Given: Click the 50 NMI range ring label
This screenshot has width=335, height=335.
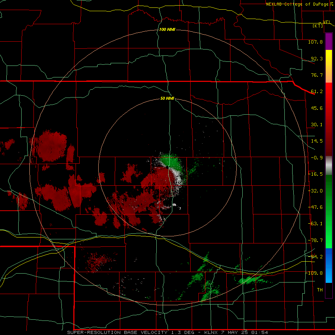Looking at the screenshot, I should (167, 98).
